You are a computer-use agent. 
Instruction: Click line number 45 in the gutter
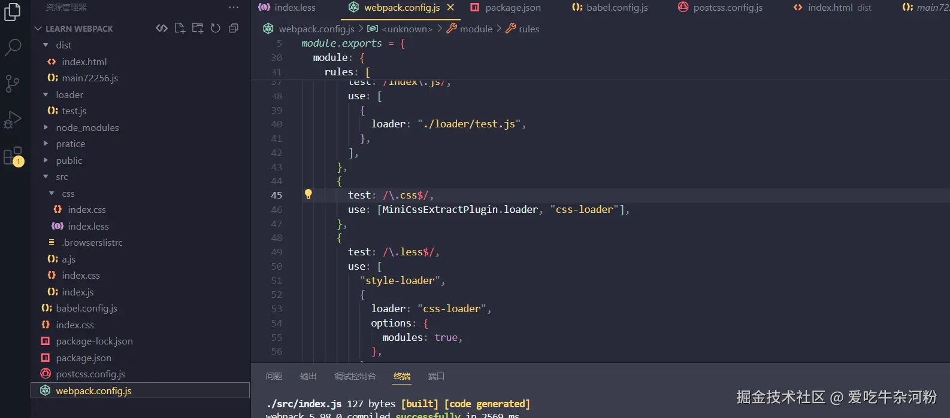click(x=276, y=195)
